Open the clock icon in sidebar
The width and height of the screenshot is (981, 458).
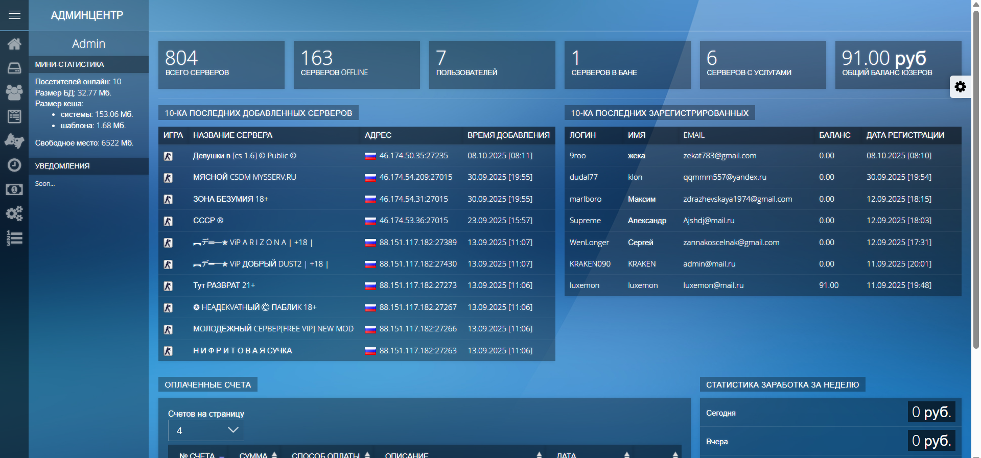click(14, 165)
